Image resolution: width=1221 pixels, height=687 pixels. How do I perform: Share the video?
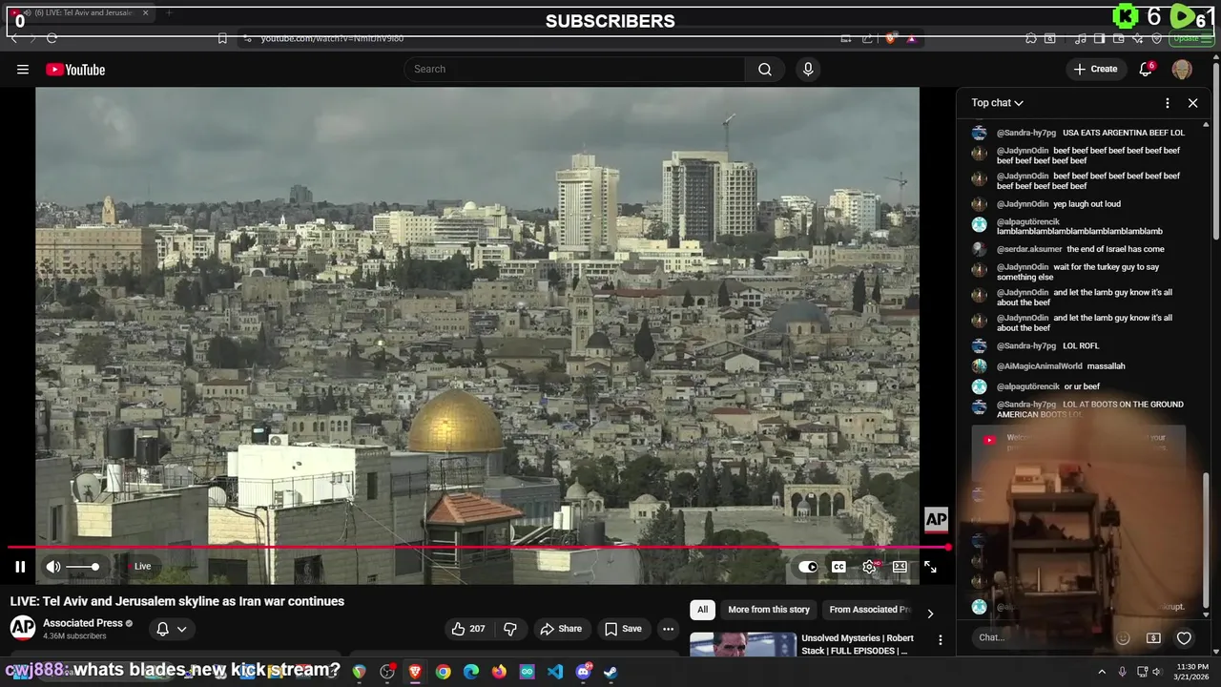561,629
